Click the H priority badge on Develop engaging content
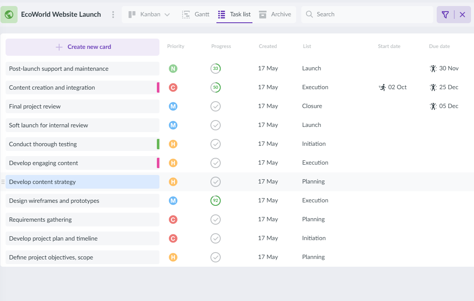This screenshot has width=474, height=301. pyautogui.click(x=173, y=163)
